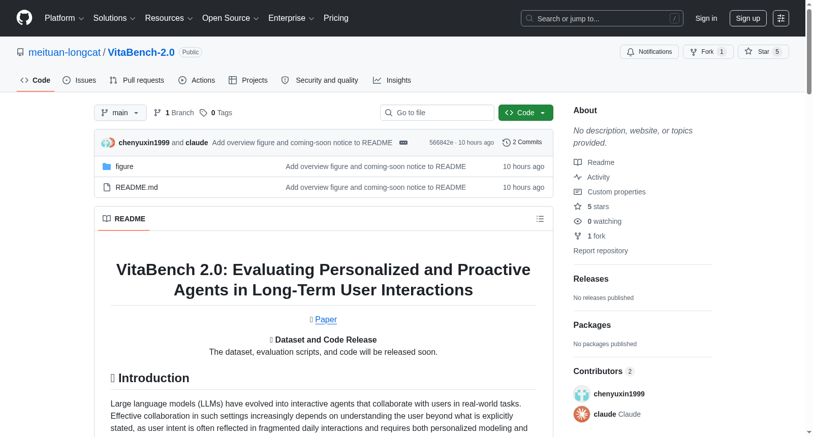
Task: Open the Paper link in README
Action: pyautogui.click(x=326, y=320)
